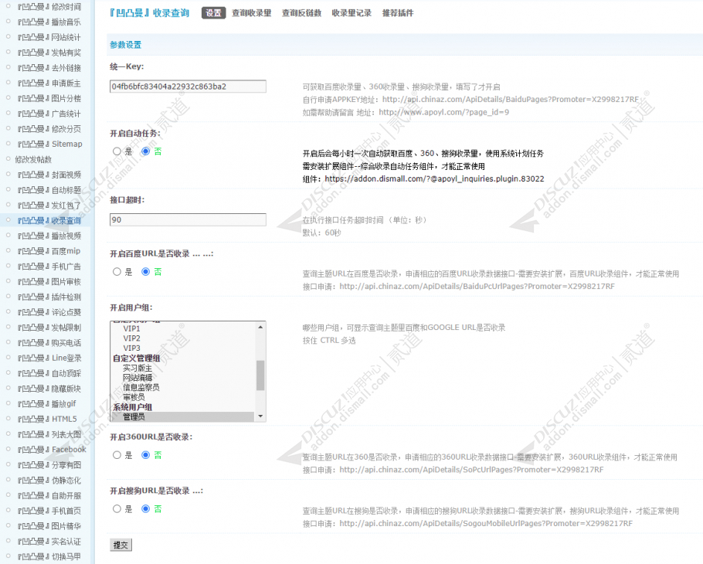The width and height of the screenshot is (703, 564).
Task: Select 否 for 开启自动任务
Action: pyautogui.click(x=146, y=151)
